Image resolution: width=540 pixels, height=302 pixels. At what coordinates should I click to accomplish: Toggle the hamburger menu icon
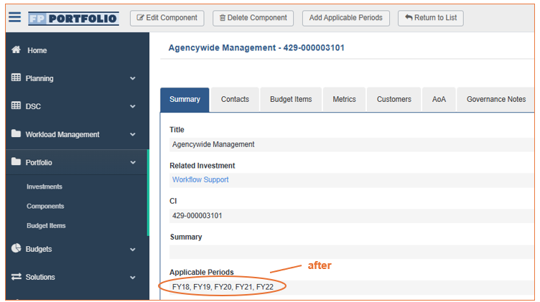click(x=15, y=16)
